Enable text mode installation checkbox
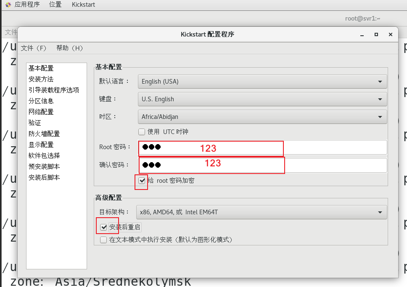Image resolution: width=407 pixels, height=287 pixels. [x=103, y=240]
